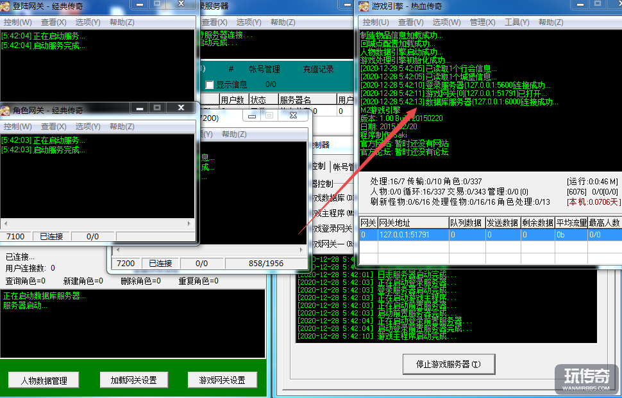Switch to 控制 tab in controller window
Image resolution: width=622 pixels, height=398 pixels.
[x=319, y=166]
